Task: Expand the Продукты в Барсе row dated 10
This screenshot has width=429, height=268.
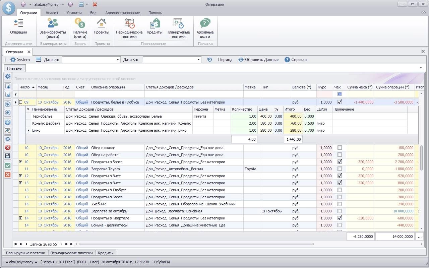Action: click(20, 162)
